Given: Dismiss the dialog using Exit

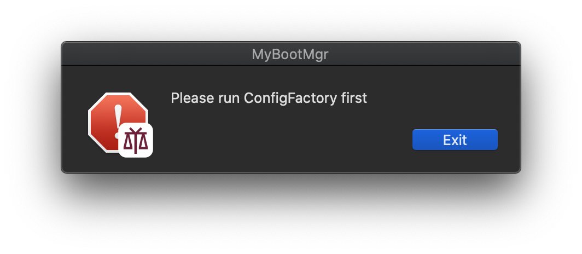Looking at the screenshot, I should (455, 140).
